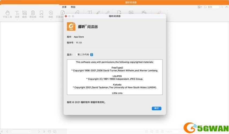Jump to last page in status bar
Screen dimensions: 229x134
44,132
